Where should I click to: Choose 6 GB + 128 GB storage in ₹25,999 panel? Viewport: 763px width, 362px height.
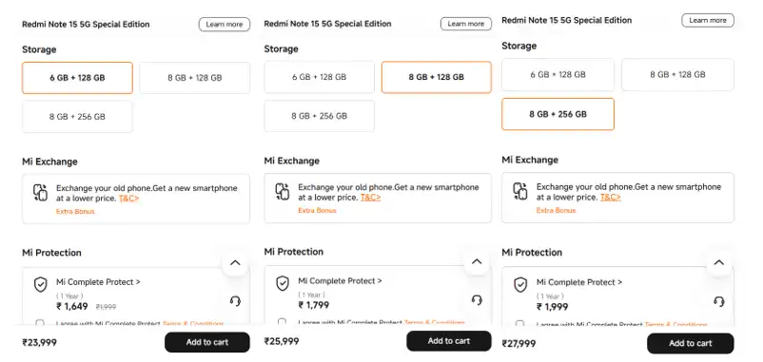pos(320,77)
